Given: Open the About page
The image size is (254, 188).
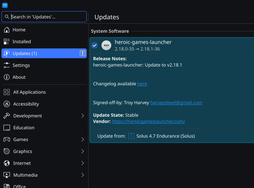Looking at the screenshot, I should pos(44,77).
